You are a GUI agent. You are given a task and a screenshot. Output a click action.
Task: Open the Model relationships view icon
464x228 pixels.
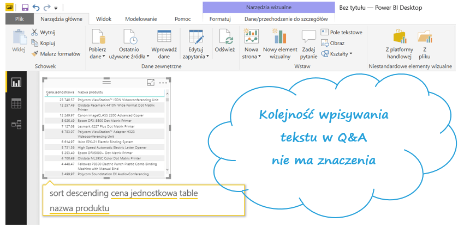coord(16,125)
